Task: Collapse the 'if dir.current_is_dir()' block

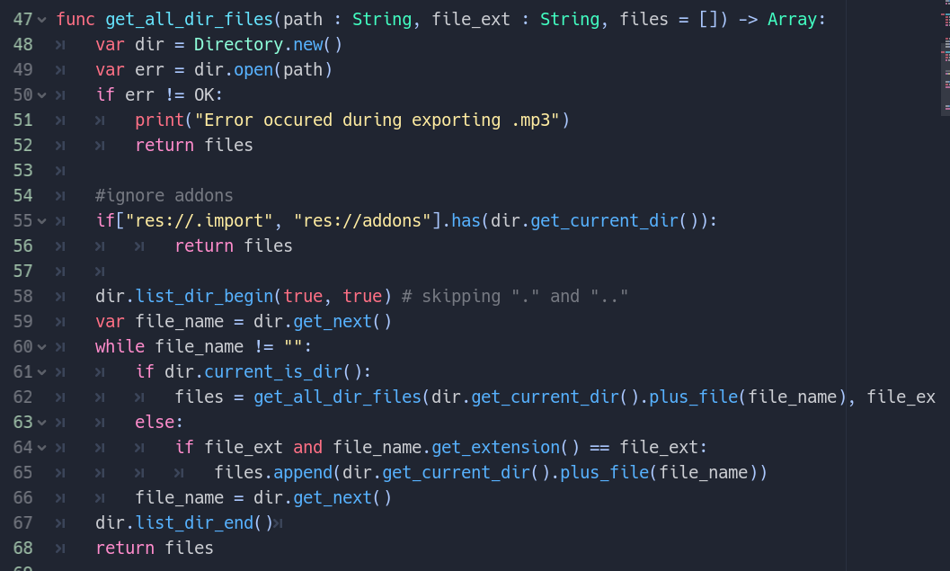Action: 41,371
